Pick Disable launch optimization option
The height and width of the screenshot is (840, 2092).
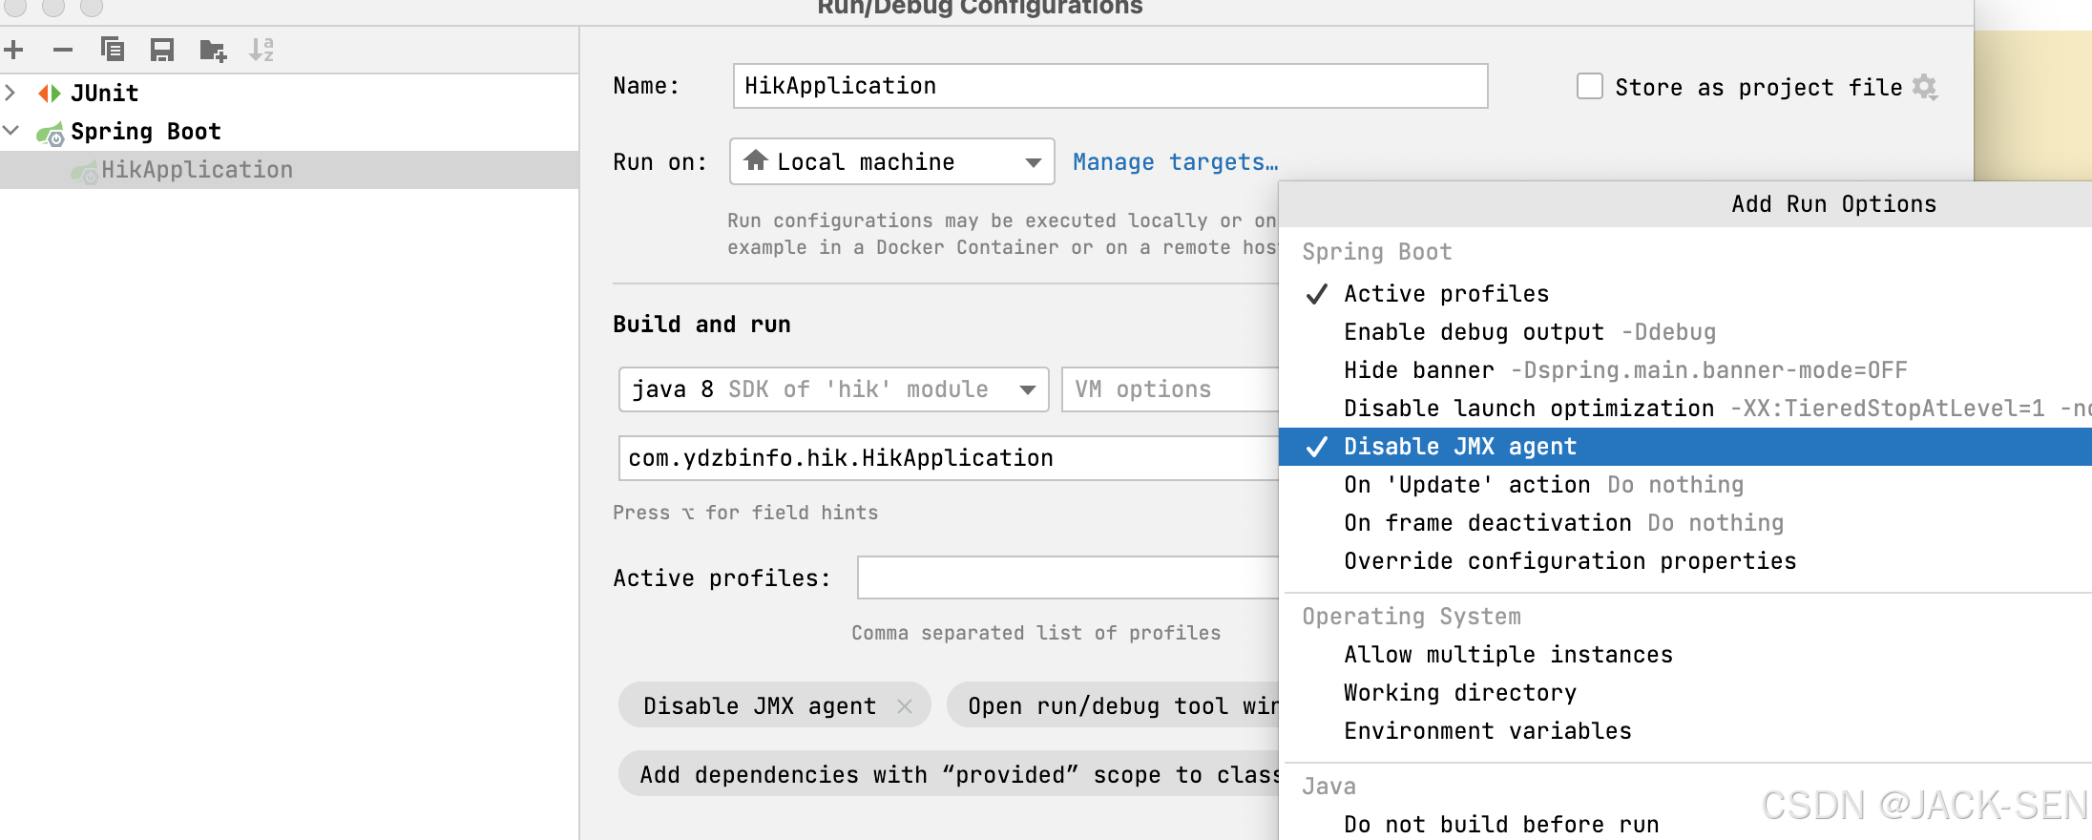coord(1685,409)
